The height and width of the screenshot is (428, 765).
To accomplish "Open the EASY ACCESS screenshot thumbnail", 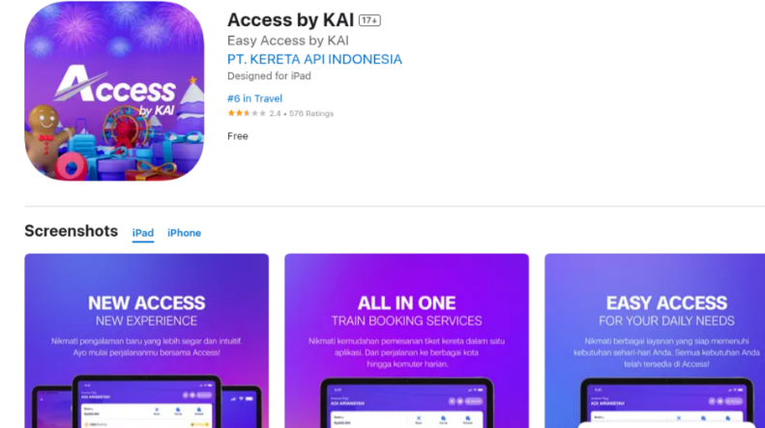I will 655,341.
